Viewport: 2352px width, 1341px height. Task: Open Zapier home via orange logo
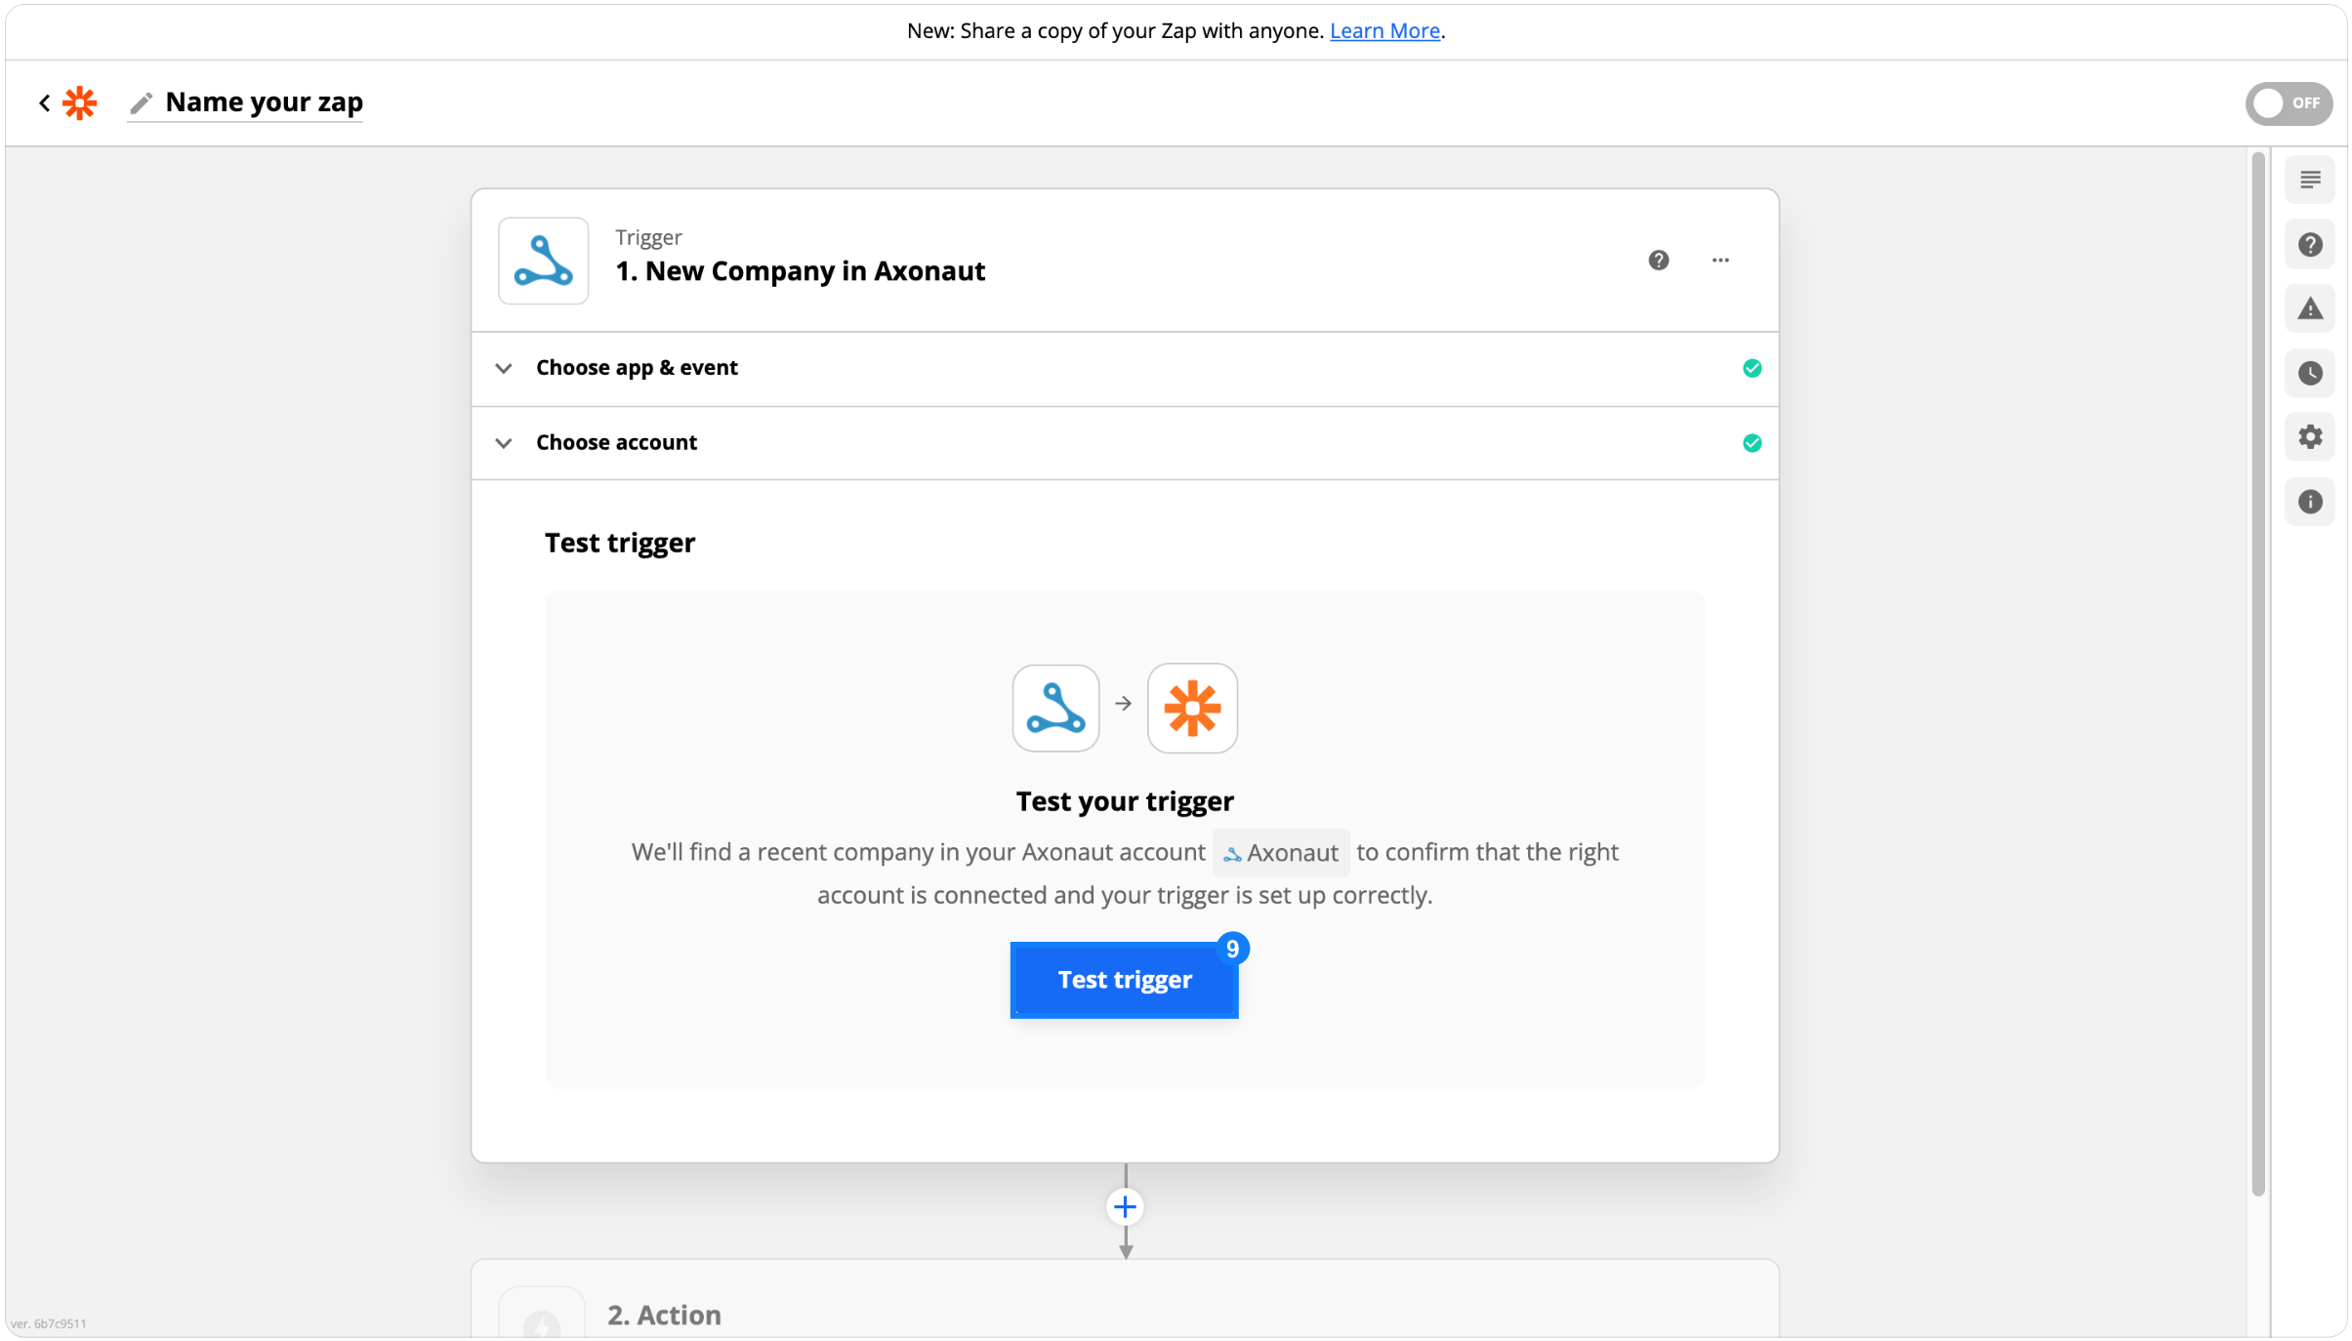click(80, 102)
